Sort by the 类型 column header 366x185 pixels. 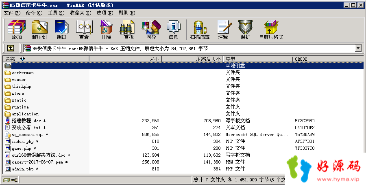coord(258,59)
